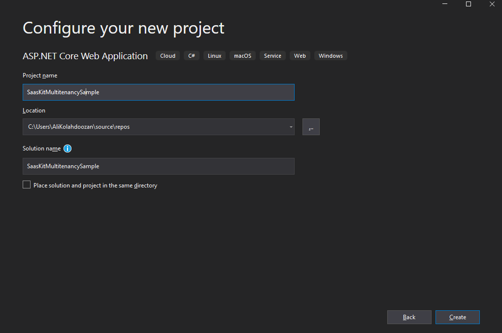Click the Create button
The height and width of the screenshot is (333, 502).
(457, 317)
